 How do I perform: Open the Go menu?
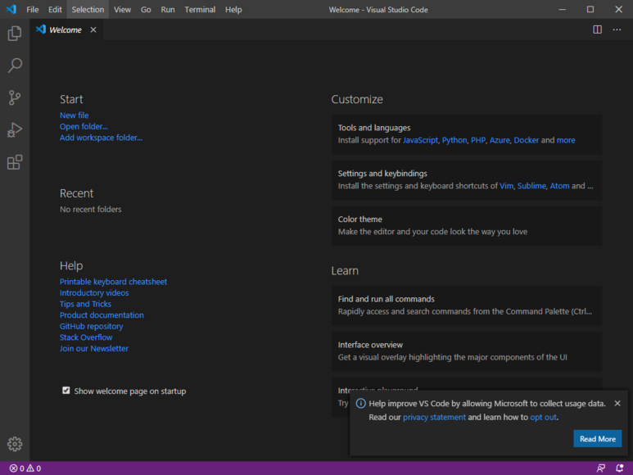(x=146, y=9)
